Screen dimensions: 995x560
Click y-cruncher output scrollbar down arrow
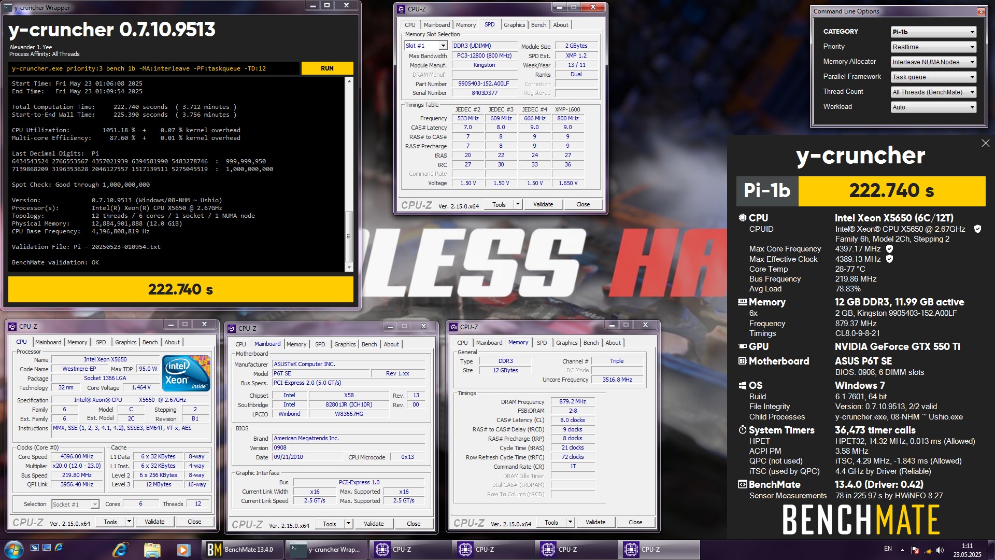pyautogui.click(x=349, y=267)
